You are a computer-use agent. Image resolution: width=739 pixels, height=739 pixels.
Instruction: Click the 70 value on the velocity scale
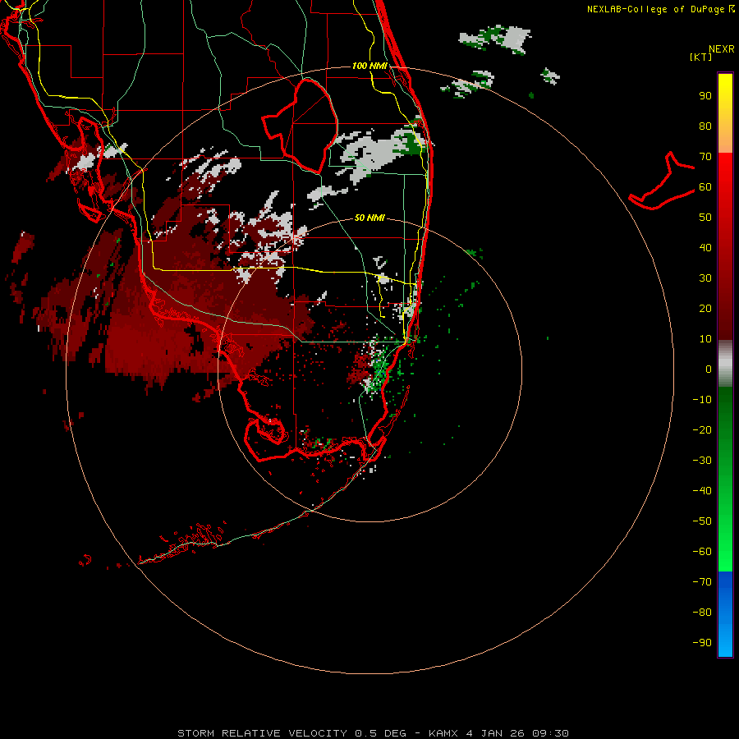pyautogui.click(x=705, y=157)
